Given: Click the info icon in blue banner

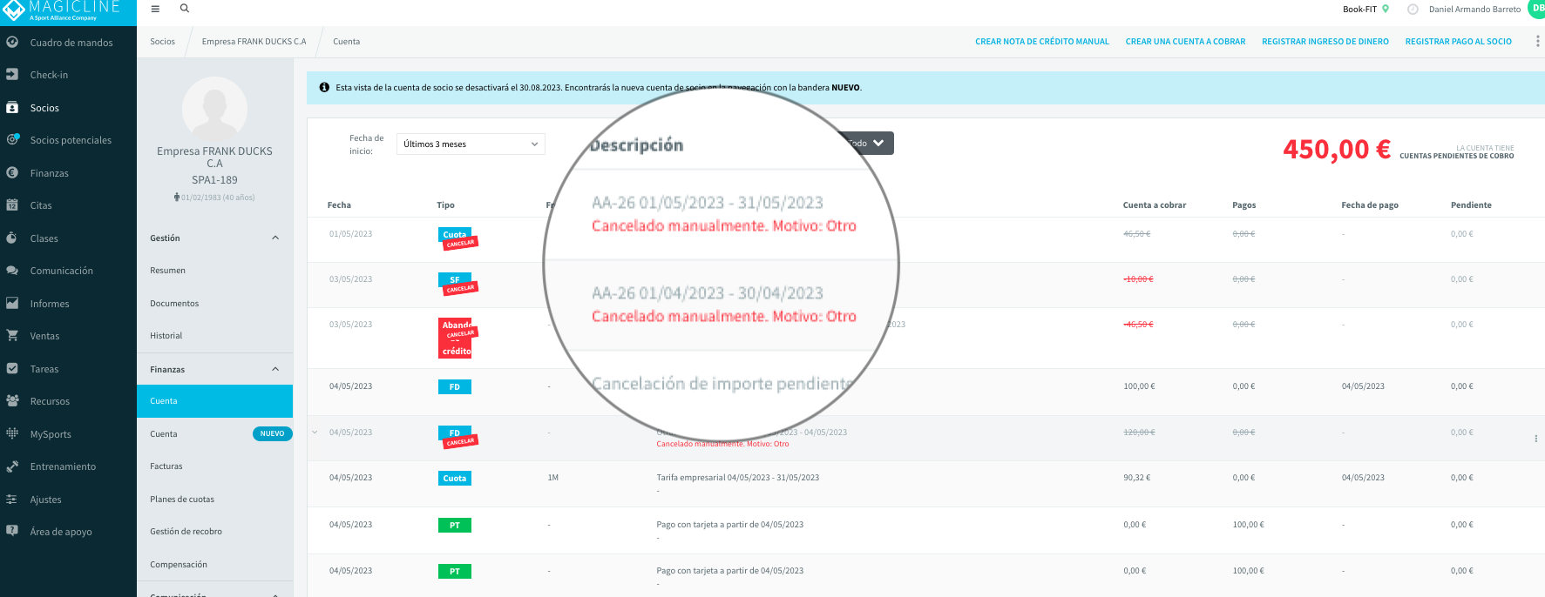Looking at the screenshot, I should point(324,87).
